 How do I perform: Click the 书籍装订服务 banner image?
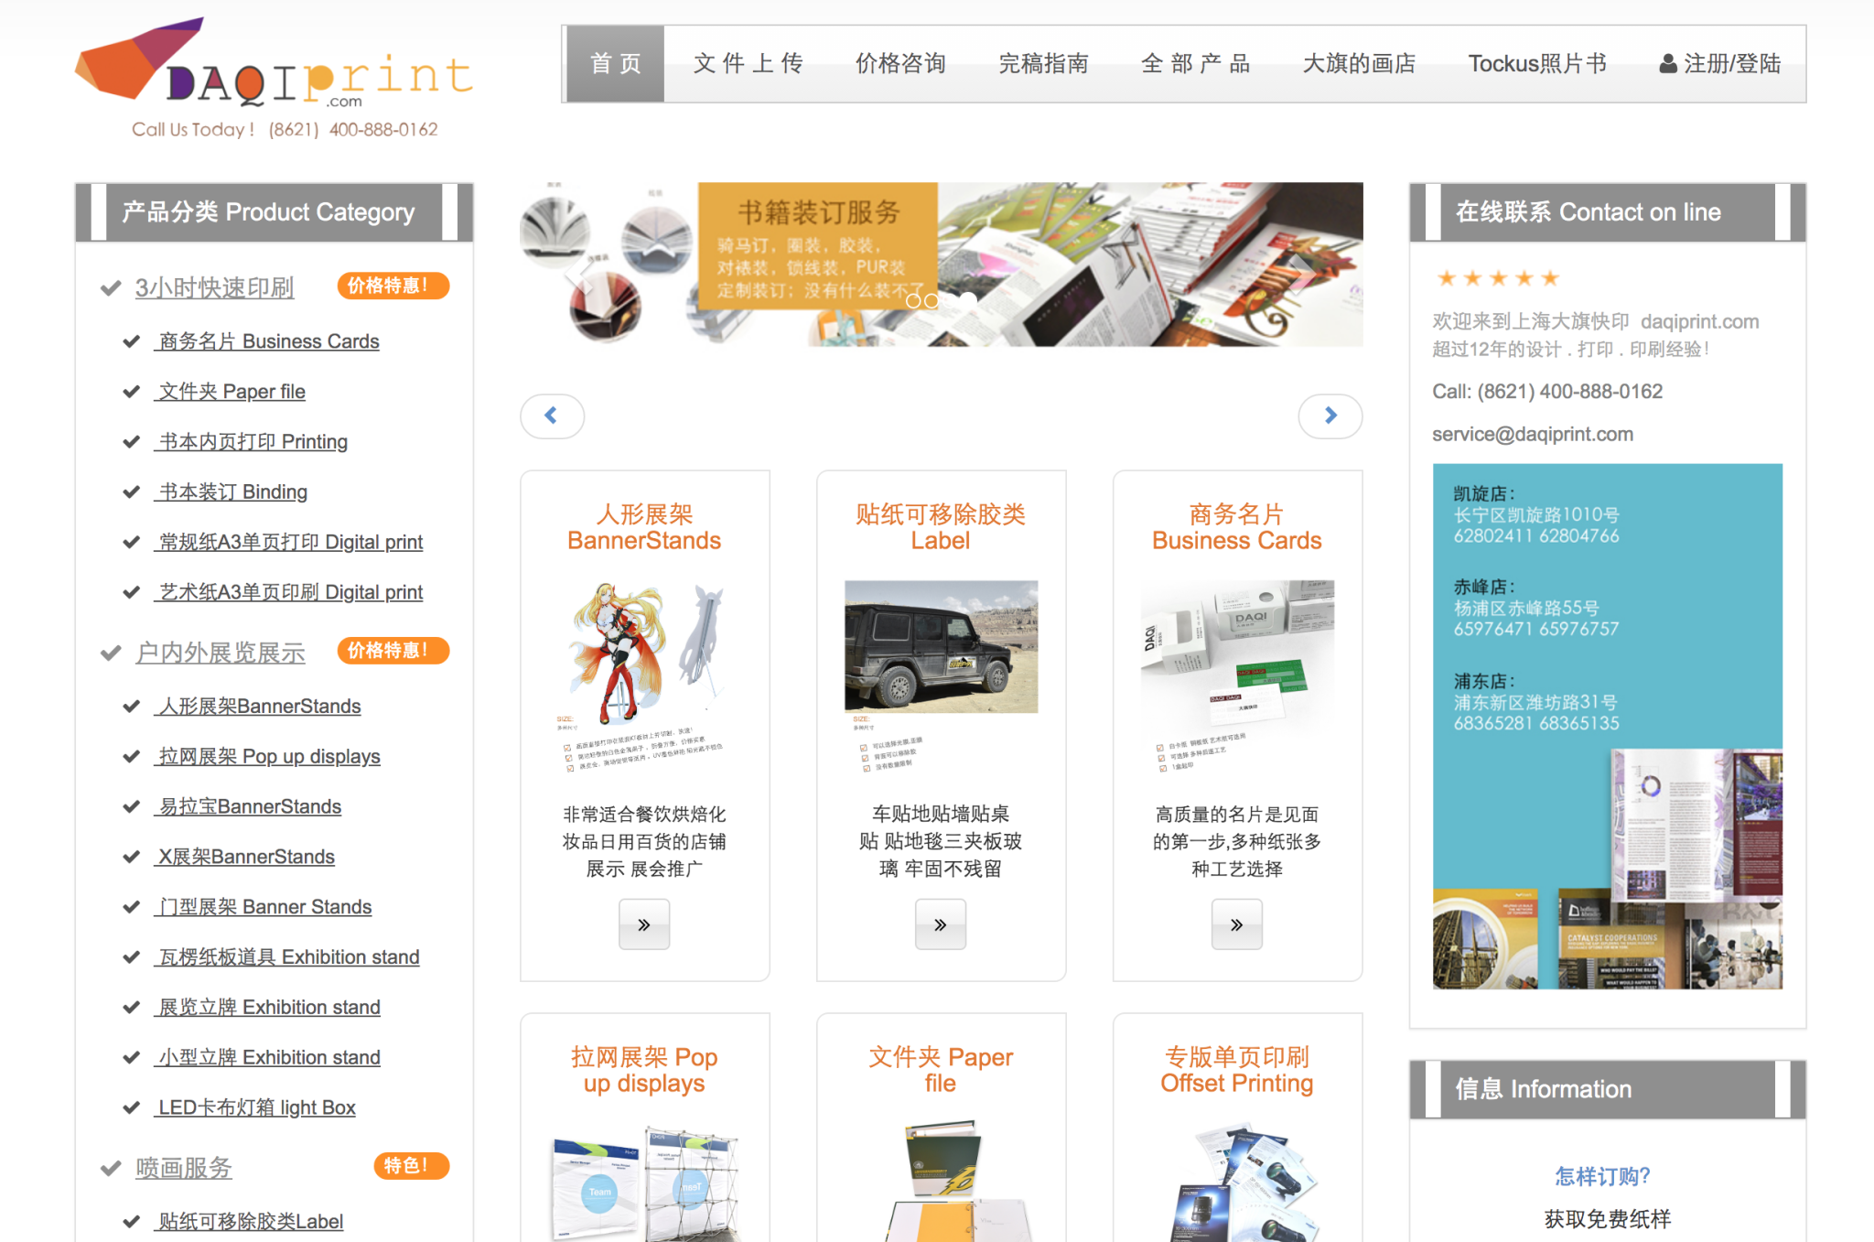pos(941,265)
